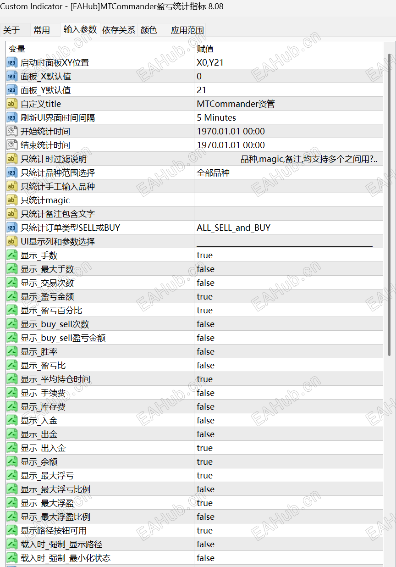Click the boolean icon beside 显示_余额
This screenshot has width=396, height=567.
12,461
